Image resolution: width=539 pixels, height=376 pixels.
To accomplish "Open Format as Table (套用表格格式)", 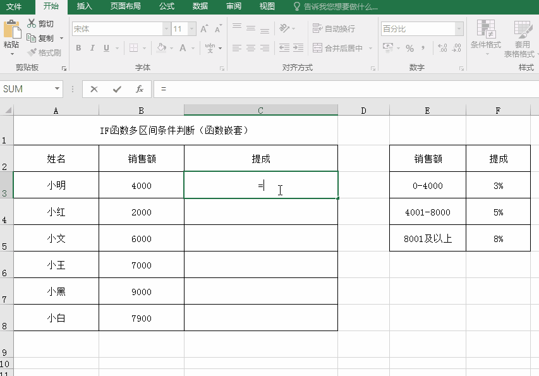I will 521,39.
